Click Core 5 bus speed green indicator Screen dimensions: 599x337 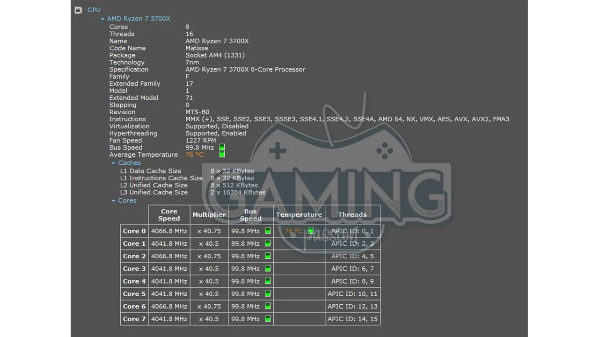[268, 293]
